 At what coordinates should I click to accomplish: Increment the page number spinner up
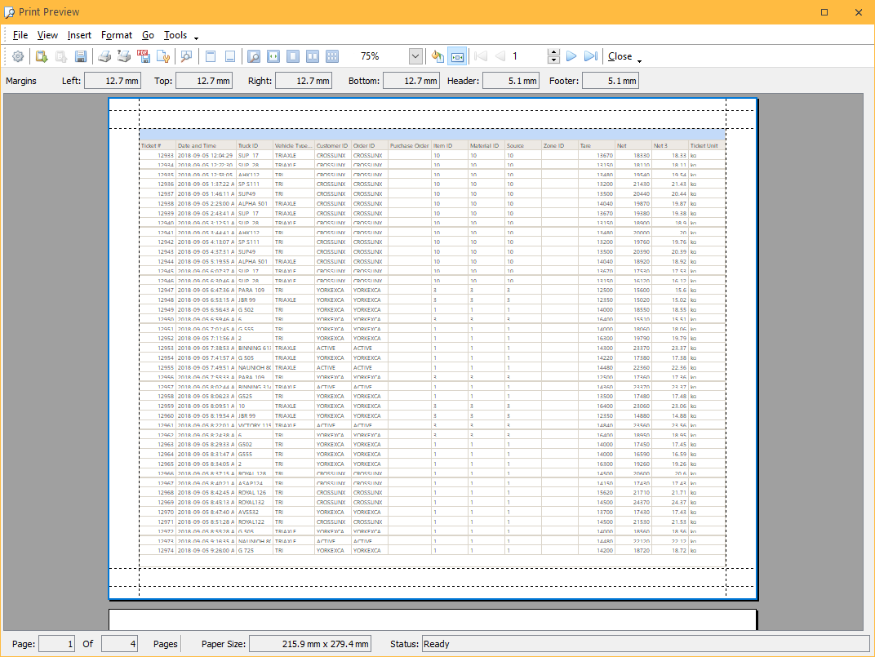point(553,52)
